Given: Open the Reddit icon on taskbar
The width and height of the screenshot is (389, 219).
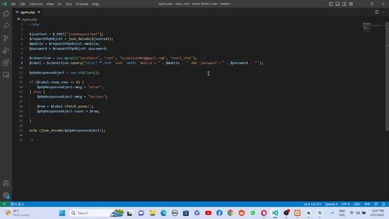Looking at the screenshot, I should pos(242,213).
